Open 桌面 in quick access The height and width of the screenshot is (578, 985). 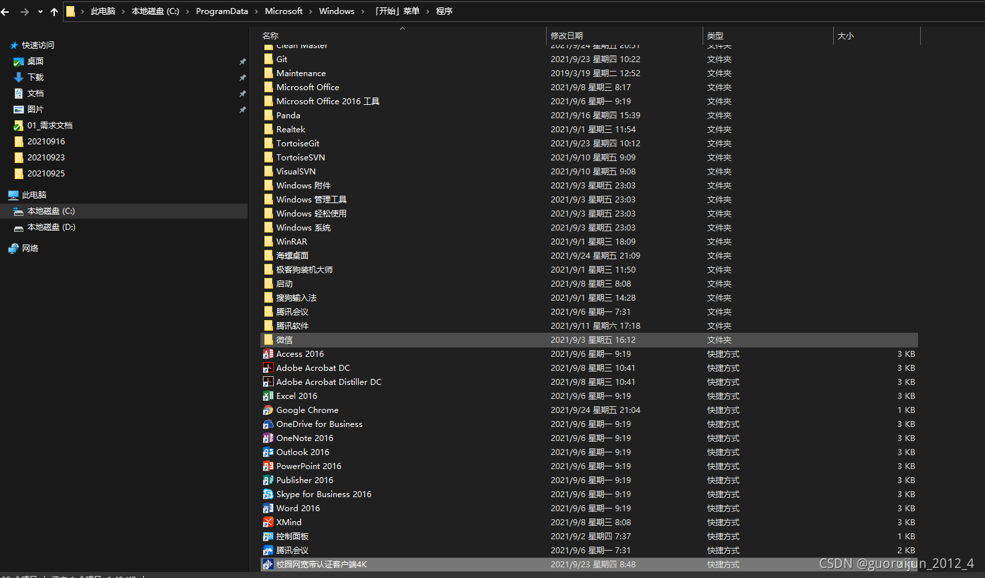tap(35, 61)
